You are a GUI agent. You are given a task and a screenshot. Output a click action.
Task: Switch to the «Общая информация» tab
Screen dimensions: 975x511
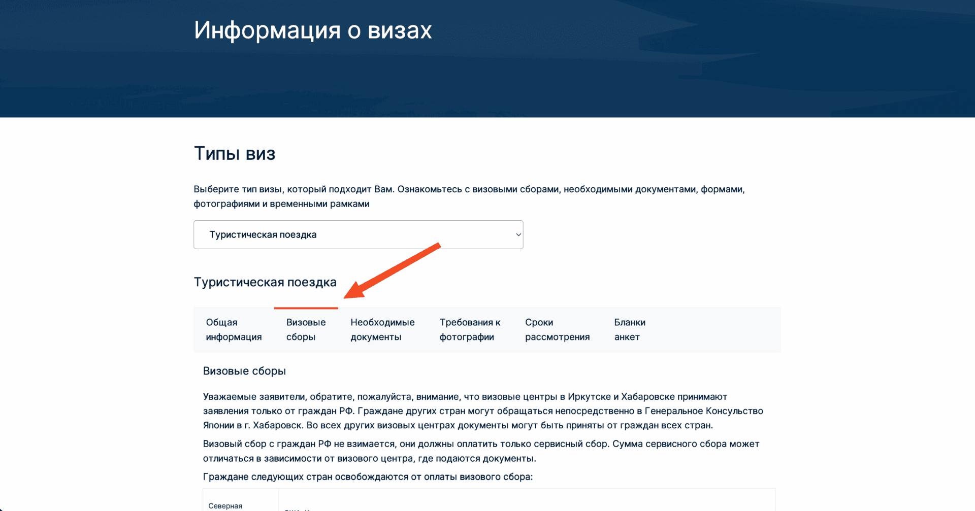[x=234, y=329]
